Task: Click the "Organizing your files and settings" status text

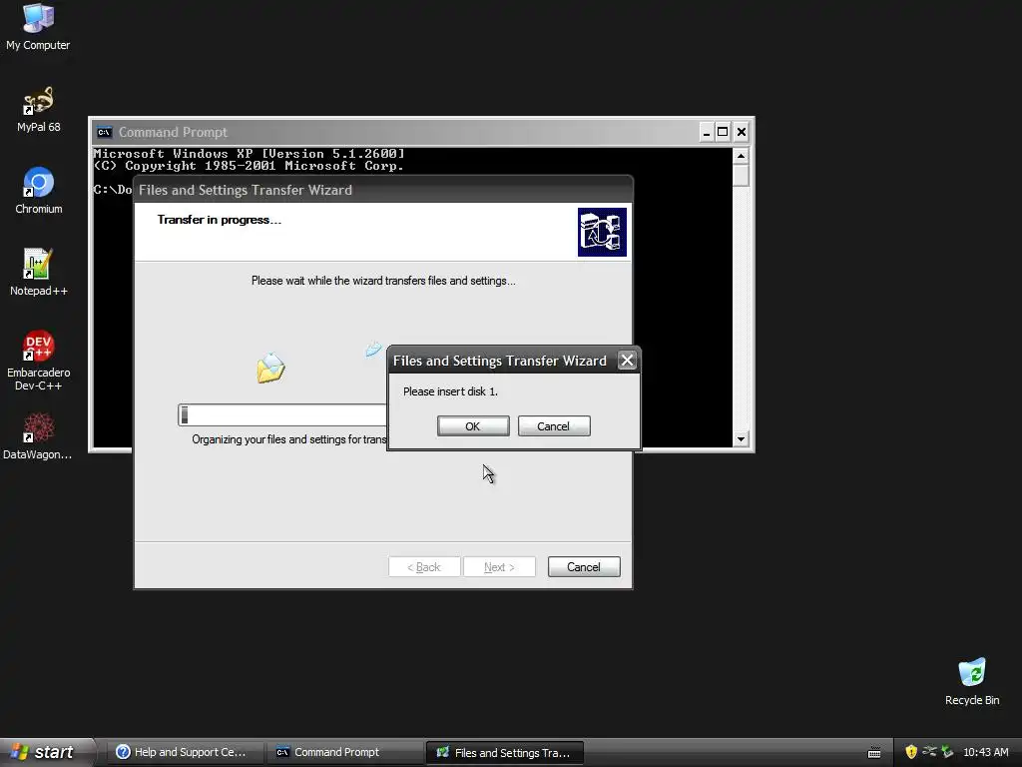Action: [x=288, y=439]
